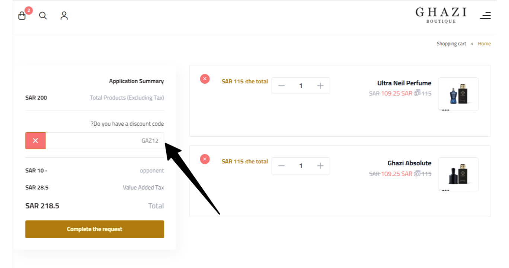Decrease Ultra Neil Perfume quantity
The height and width of the screenshot is (268, 509).
coord(281,86)
